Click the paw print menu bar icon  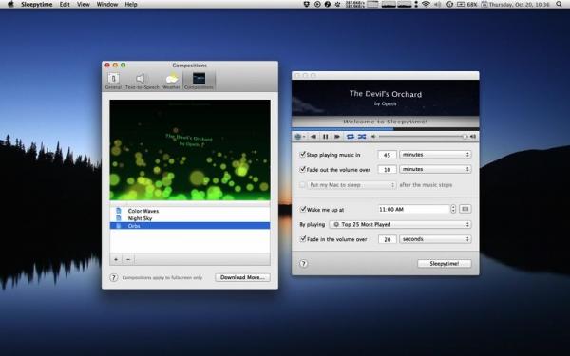pyautogui.click(x=337, y=5)
